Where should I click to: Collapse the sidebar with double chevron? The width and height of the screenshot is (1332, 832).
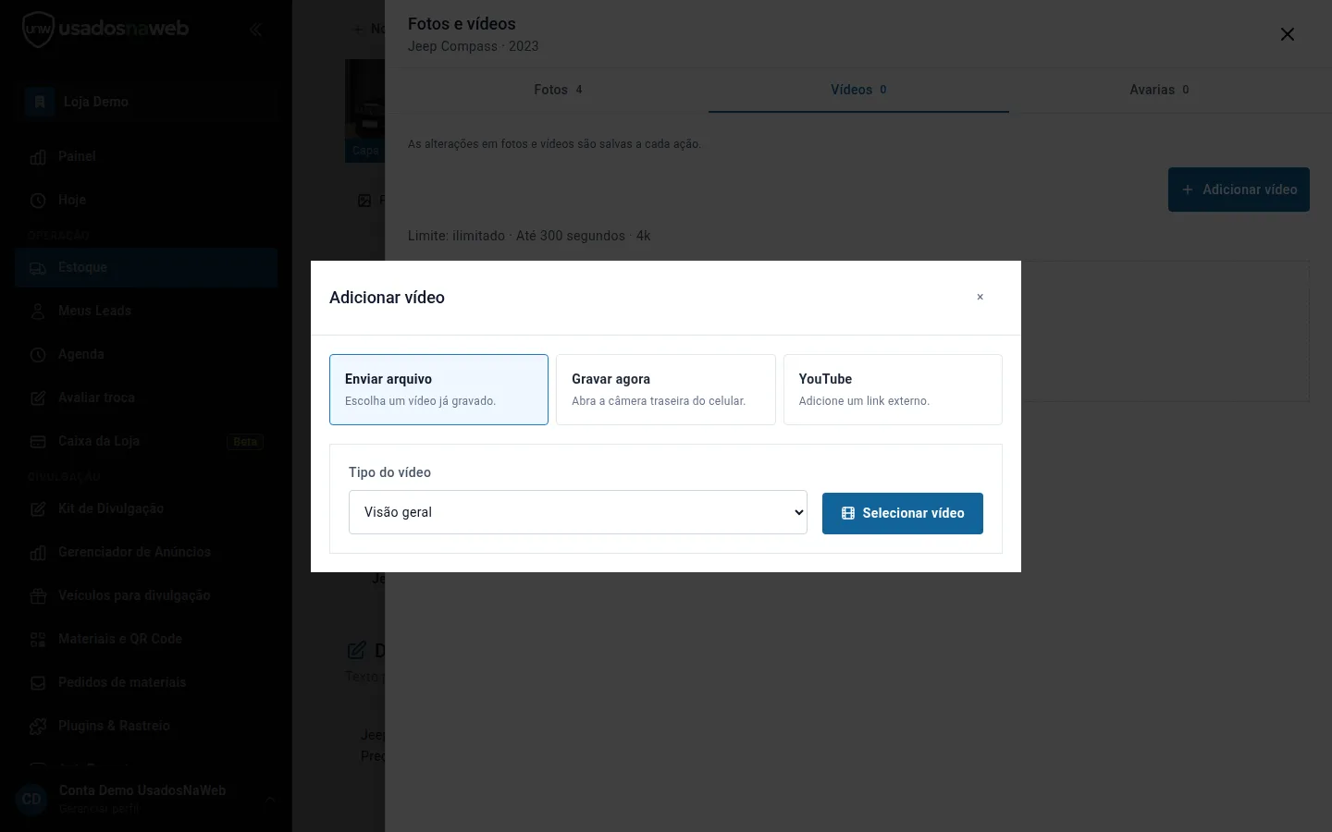(x=255, y=30)
